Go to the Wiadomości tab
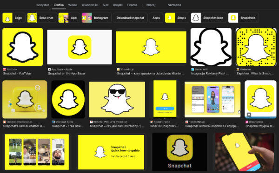The width and height of the screenshot is (279, 173). (x=90, y=5)
